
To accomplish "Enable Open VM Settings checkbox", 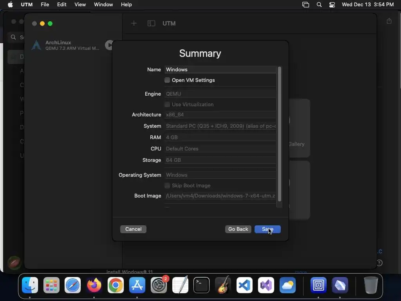I will [167, 80].
